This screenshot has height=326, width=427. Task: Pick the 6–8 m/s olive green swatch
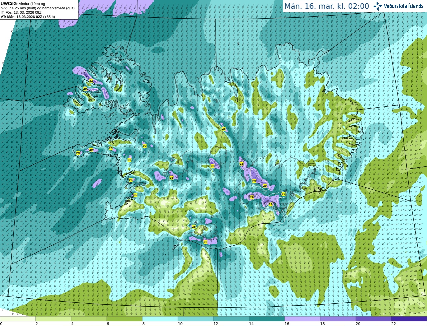point(124,319)
